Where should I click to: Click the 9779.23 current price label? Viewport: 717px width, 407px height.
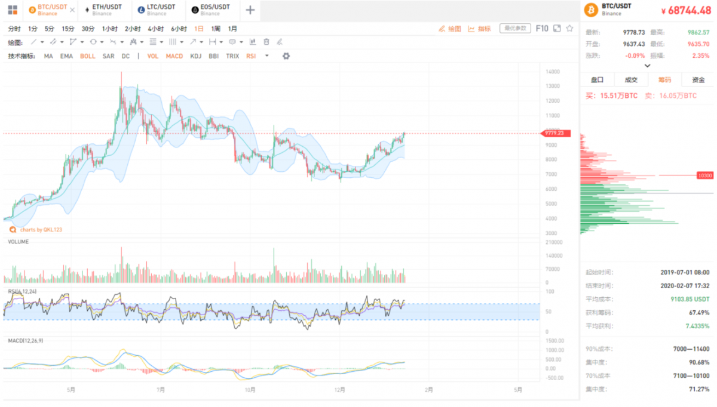(556, 133)
